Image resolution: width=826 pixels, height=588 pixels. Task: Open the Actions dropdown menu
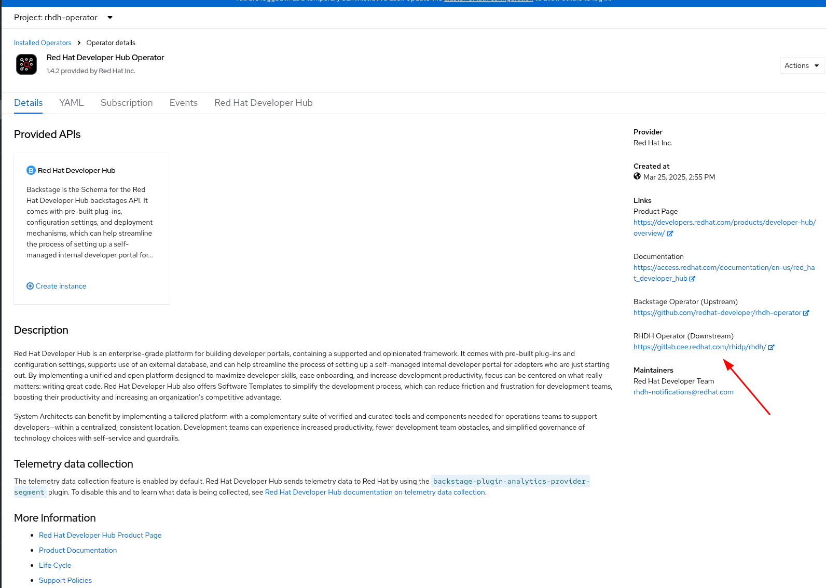[x=802, y=66]
